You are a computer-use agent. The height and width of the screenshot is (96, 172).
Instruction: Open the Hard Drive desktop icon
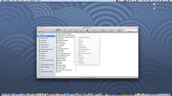pyautogui.click(x=154, y=4)
